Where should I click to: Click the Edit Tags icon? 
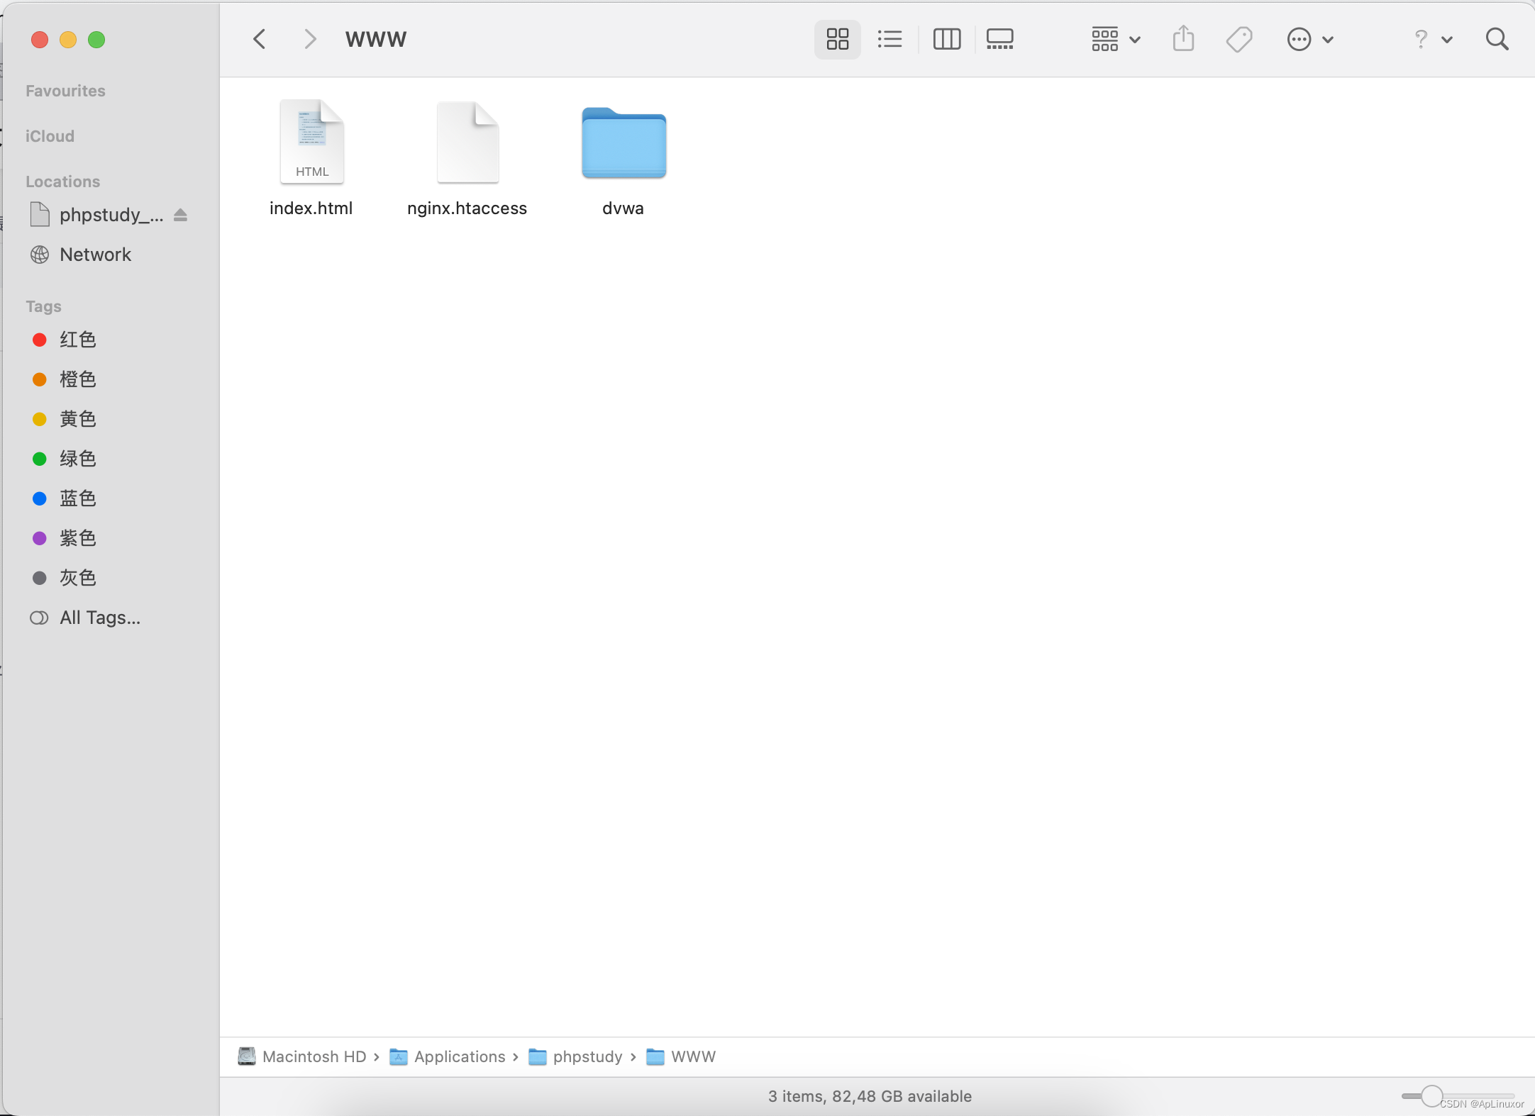tap(1238, 39)
